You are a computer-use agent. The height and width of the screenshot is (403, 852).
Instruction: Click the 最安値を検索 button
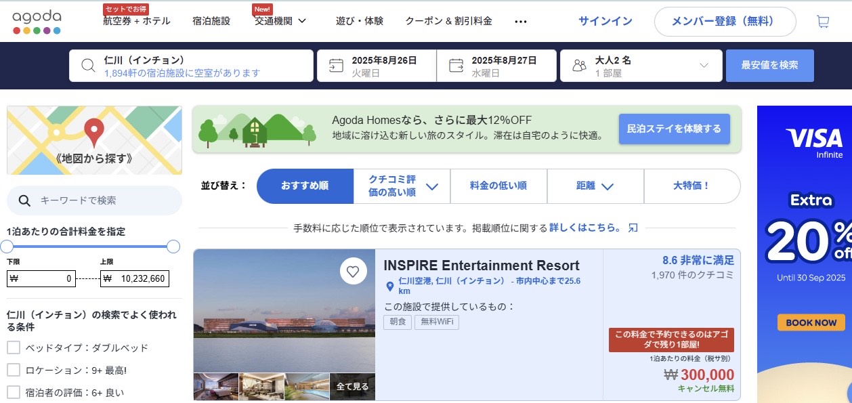769,66
